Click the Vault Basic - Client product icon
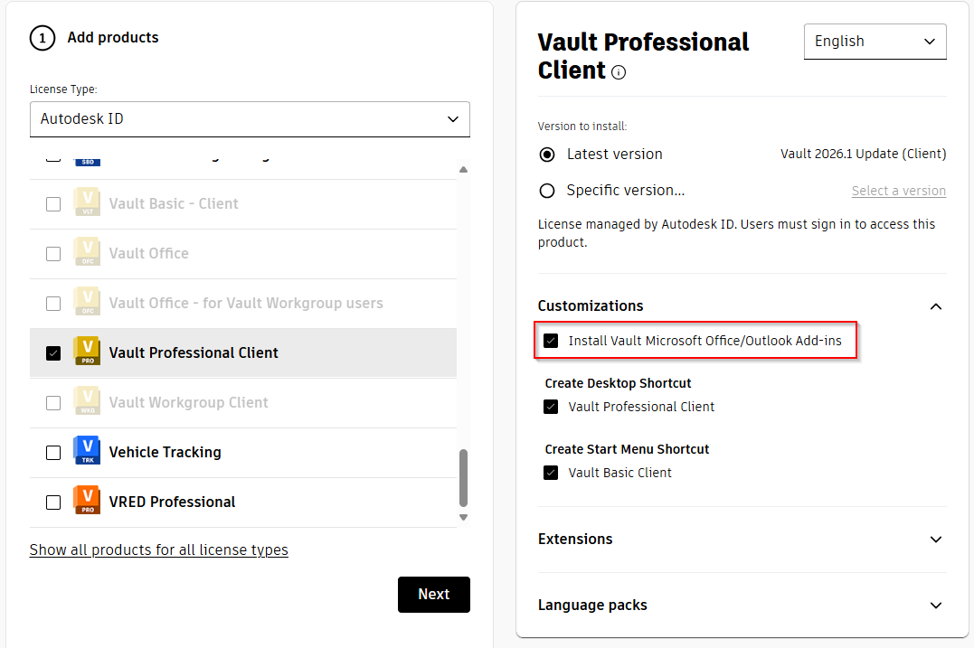The height and width of the screenshot is (648, 974). pos(87,203)
